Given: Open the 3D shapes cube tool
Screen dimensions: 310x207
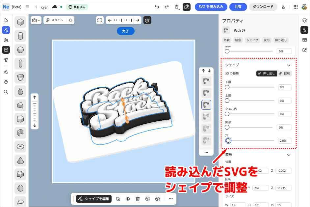Looking at the screenshot, I should click(6, 50).
